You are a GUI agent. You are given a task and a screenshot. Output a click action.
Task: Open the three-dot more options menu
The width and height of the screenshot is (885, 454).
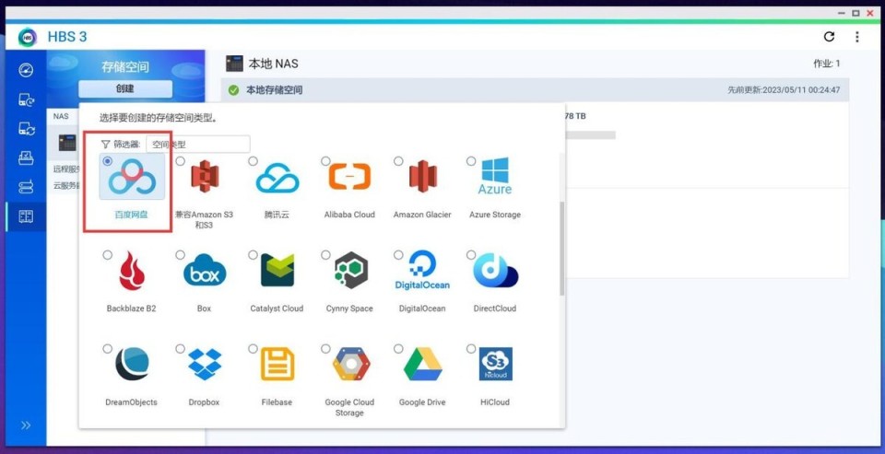click(856, 37)
